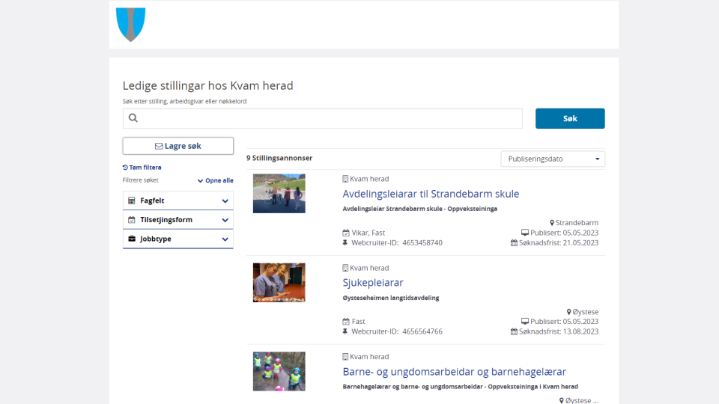Click location pin beside Strandebarm
This screenshot has height=404, width=719.
552,223
